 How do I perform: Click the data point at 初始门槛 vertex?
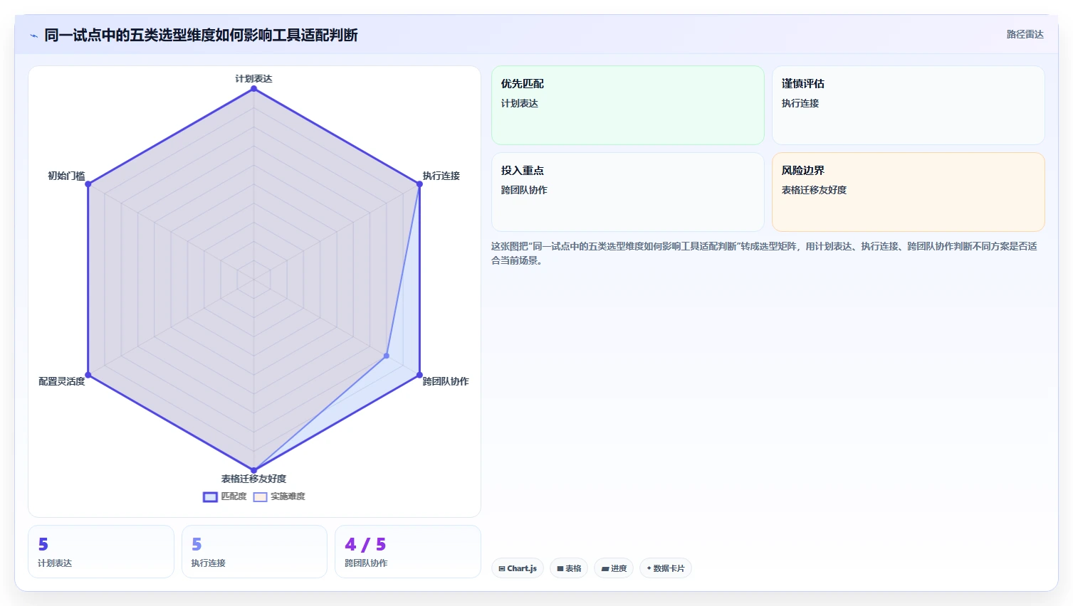click(88, 184)
